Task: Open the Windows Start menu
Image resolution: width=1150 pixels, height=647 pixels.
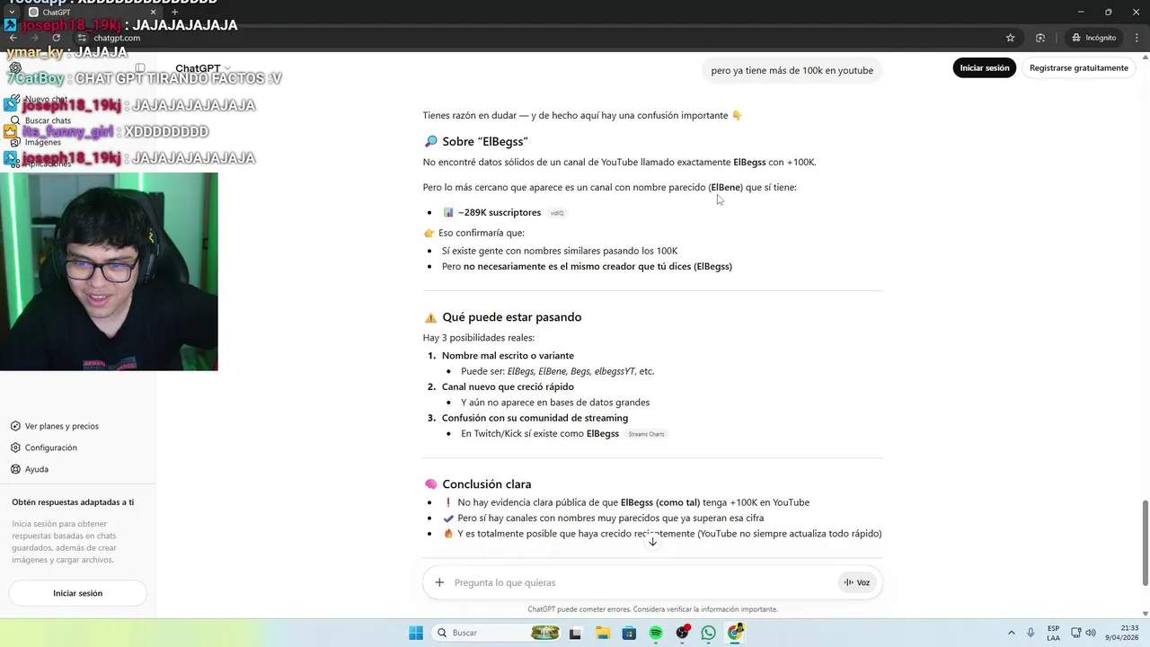Action: [416, 633]
